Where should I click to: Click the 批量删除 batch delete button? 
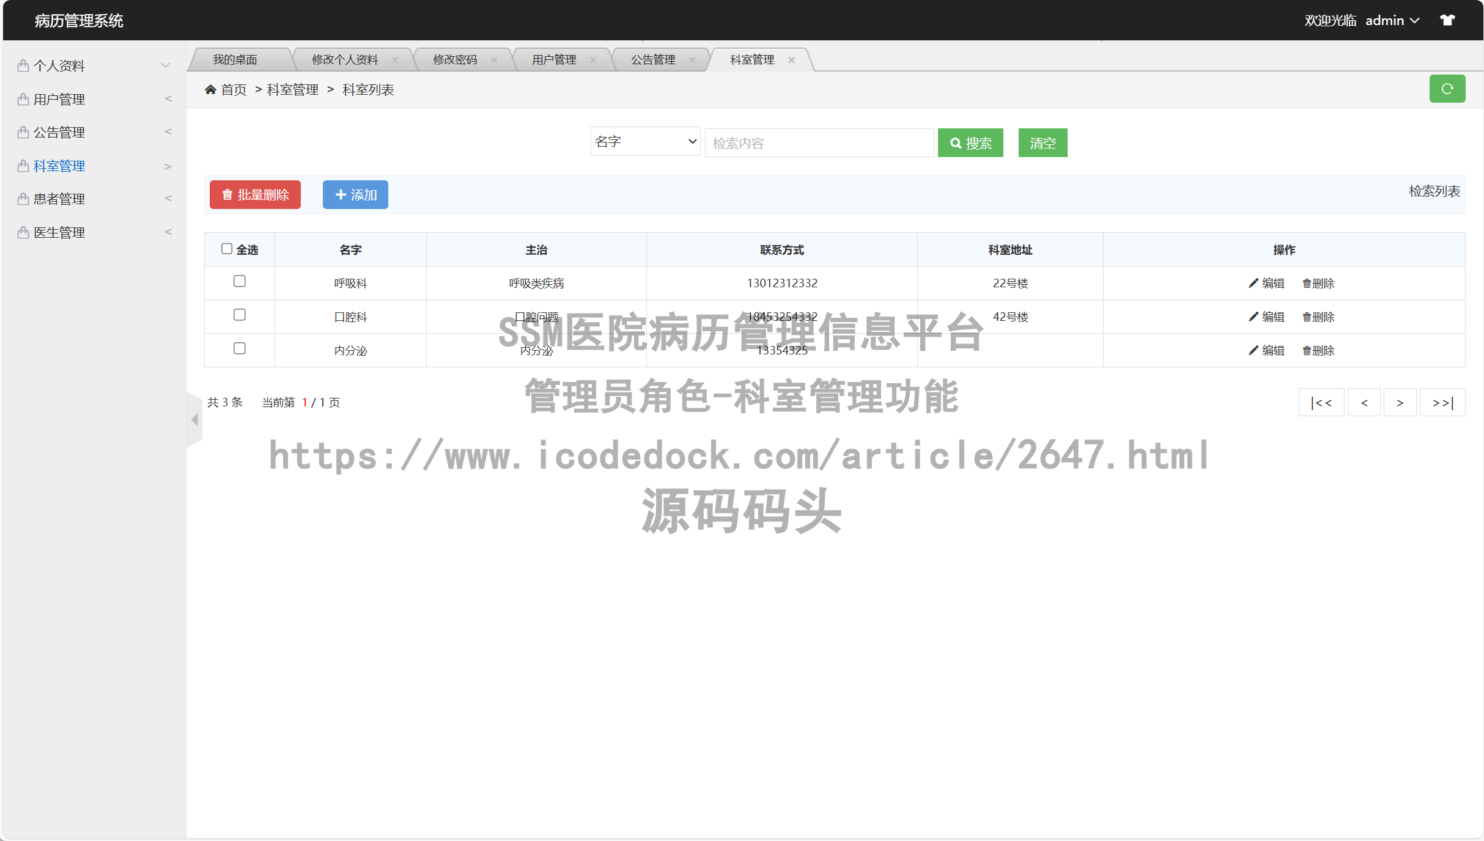coord(255,194)
